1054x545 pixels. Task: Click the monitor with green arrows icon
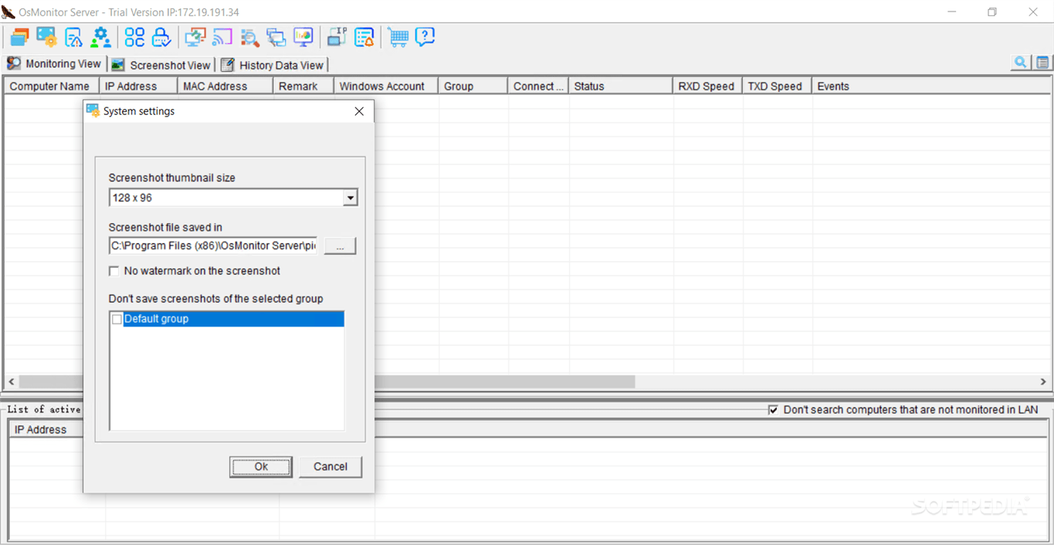point(195,37)
